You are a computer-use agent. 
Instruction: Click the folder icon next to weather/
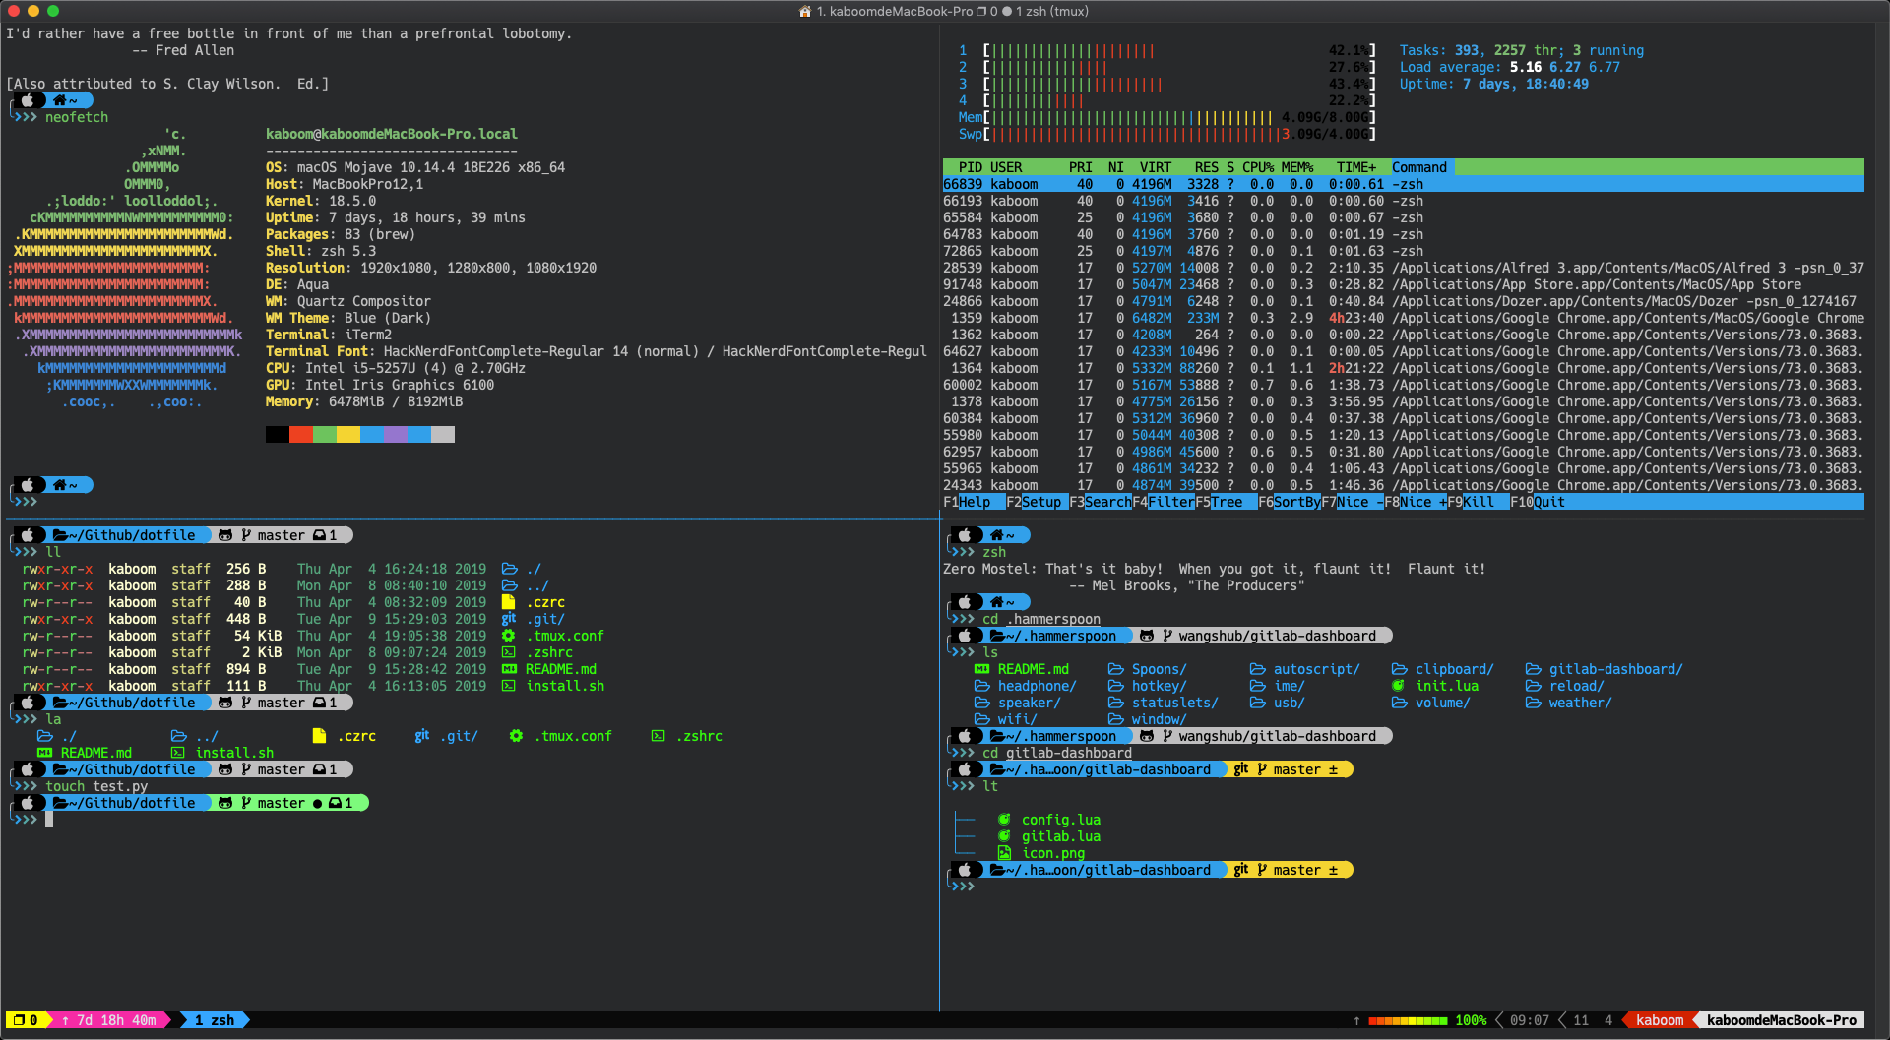click(x=1533, y=703)
